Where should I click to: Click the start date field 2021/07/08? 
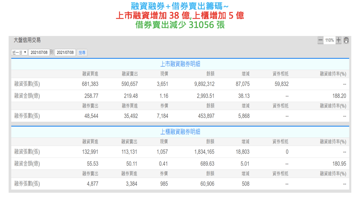point(39,52)
